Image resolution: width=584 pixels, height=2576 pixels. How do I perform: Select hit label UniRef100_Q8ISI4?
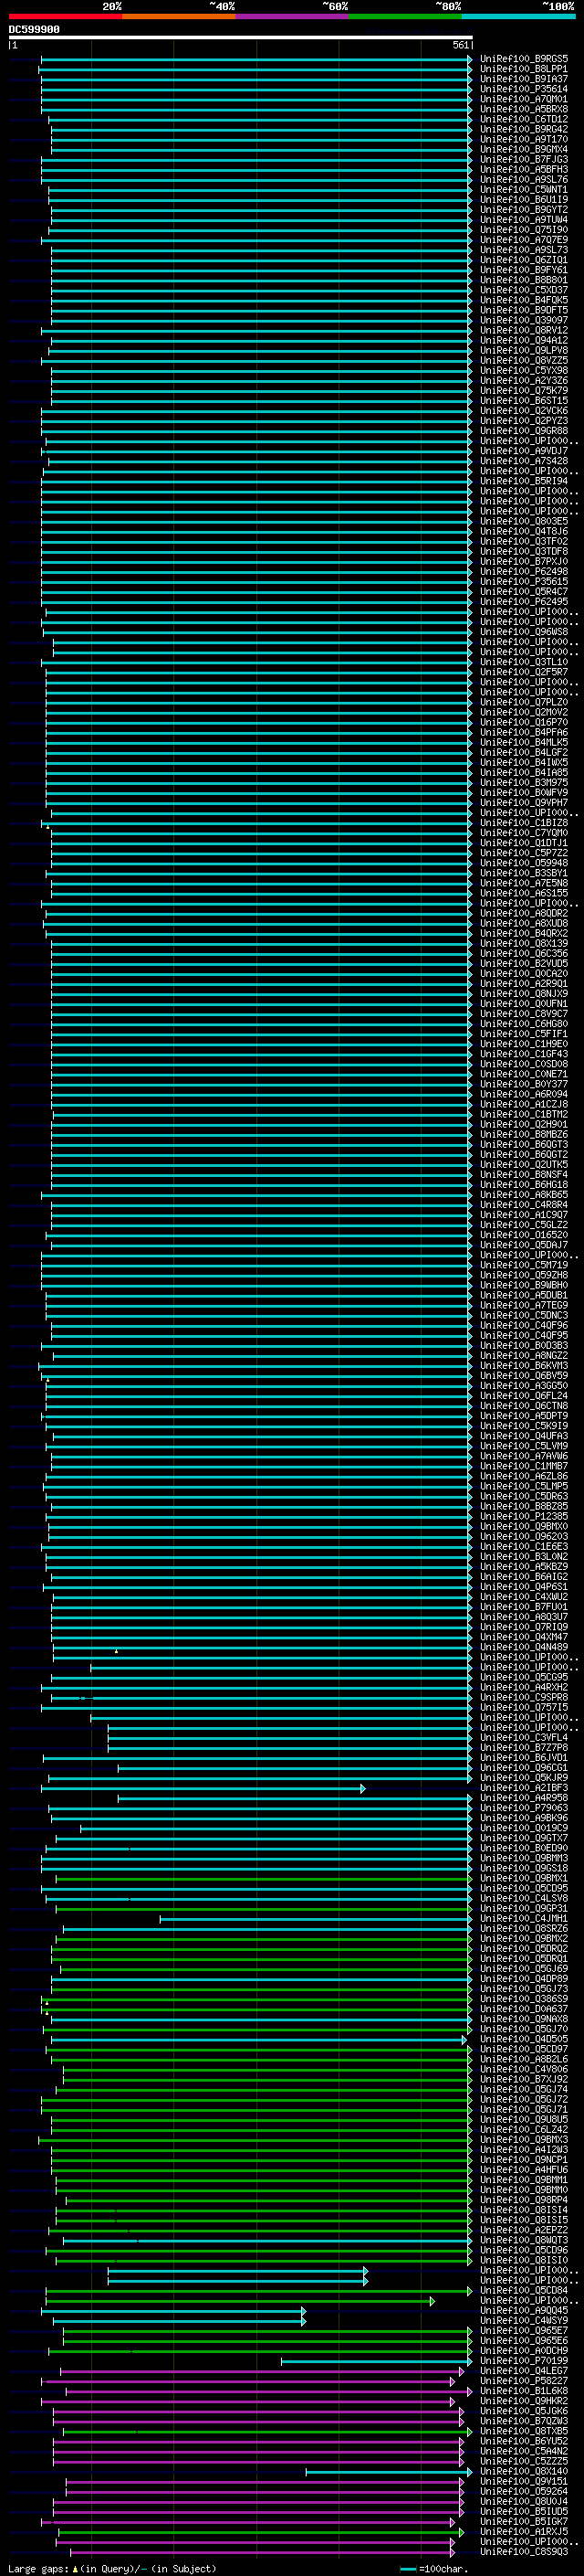tap(523, 2210)
